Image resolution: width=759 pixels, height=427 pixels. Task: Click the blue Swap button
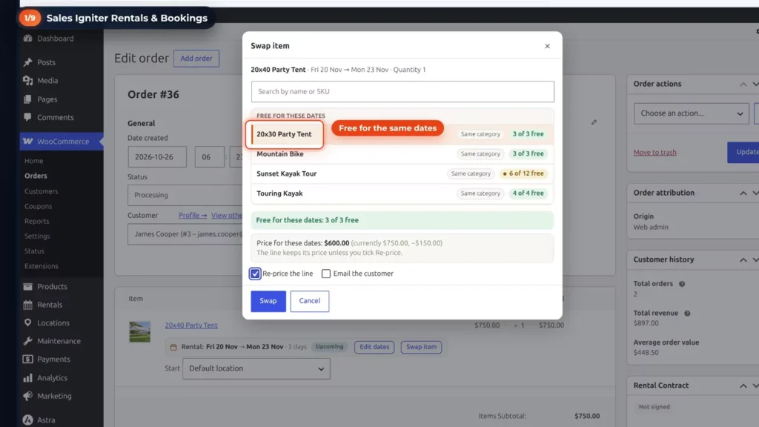(268, 301)
